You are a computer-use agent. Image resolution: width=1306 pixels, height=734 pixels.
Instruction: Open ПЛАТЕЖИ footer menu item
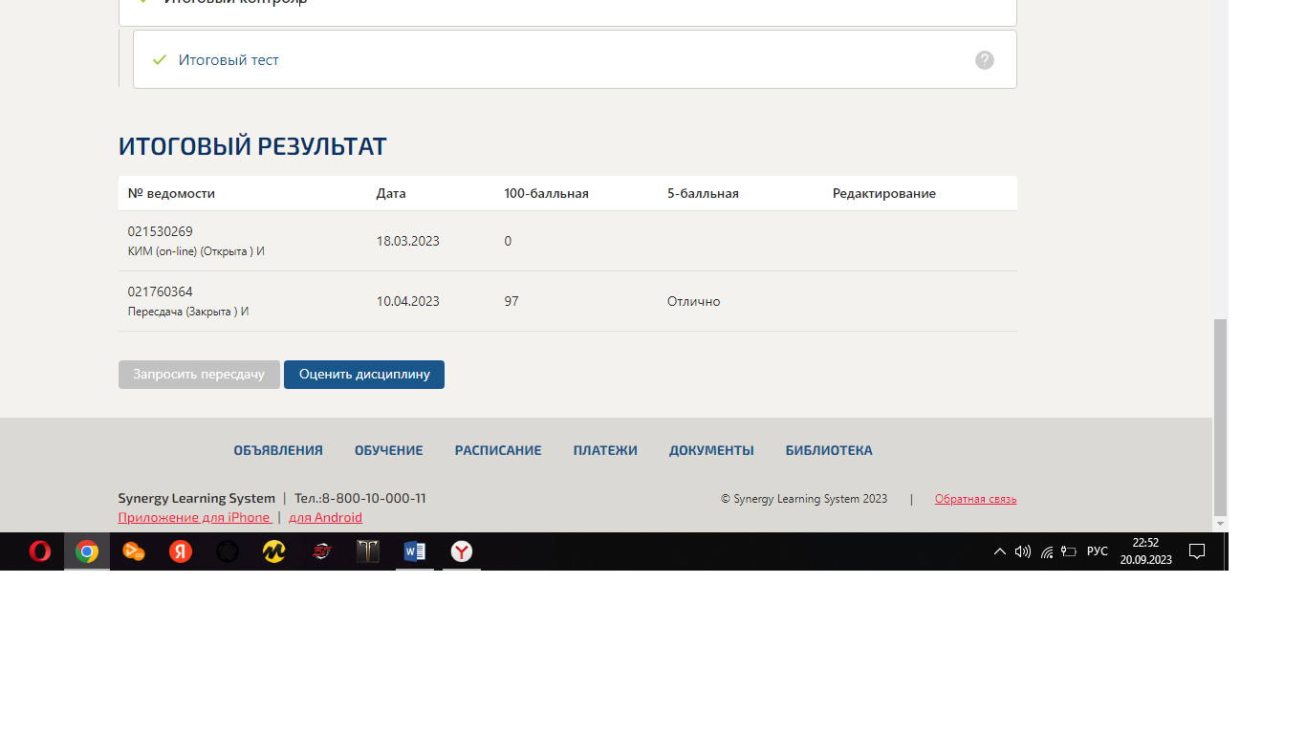point(605,450)
